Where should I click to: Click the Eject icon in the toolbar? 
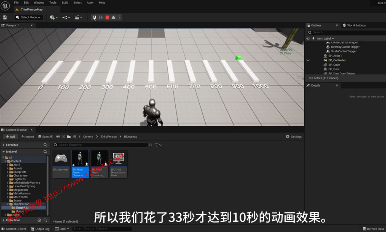[113, 17]
